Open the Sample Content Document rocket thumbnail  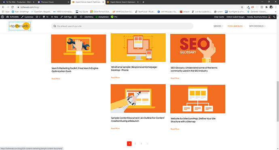click(x=138, y=99)
